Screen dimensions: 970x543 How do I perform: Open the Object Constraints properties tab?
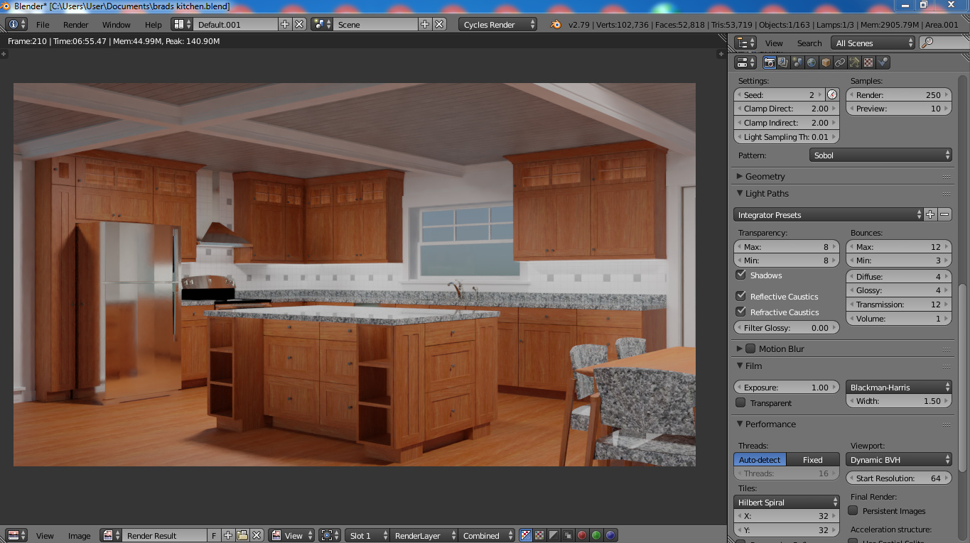click(x=840, y=62)
